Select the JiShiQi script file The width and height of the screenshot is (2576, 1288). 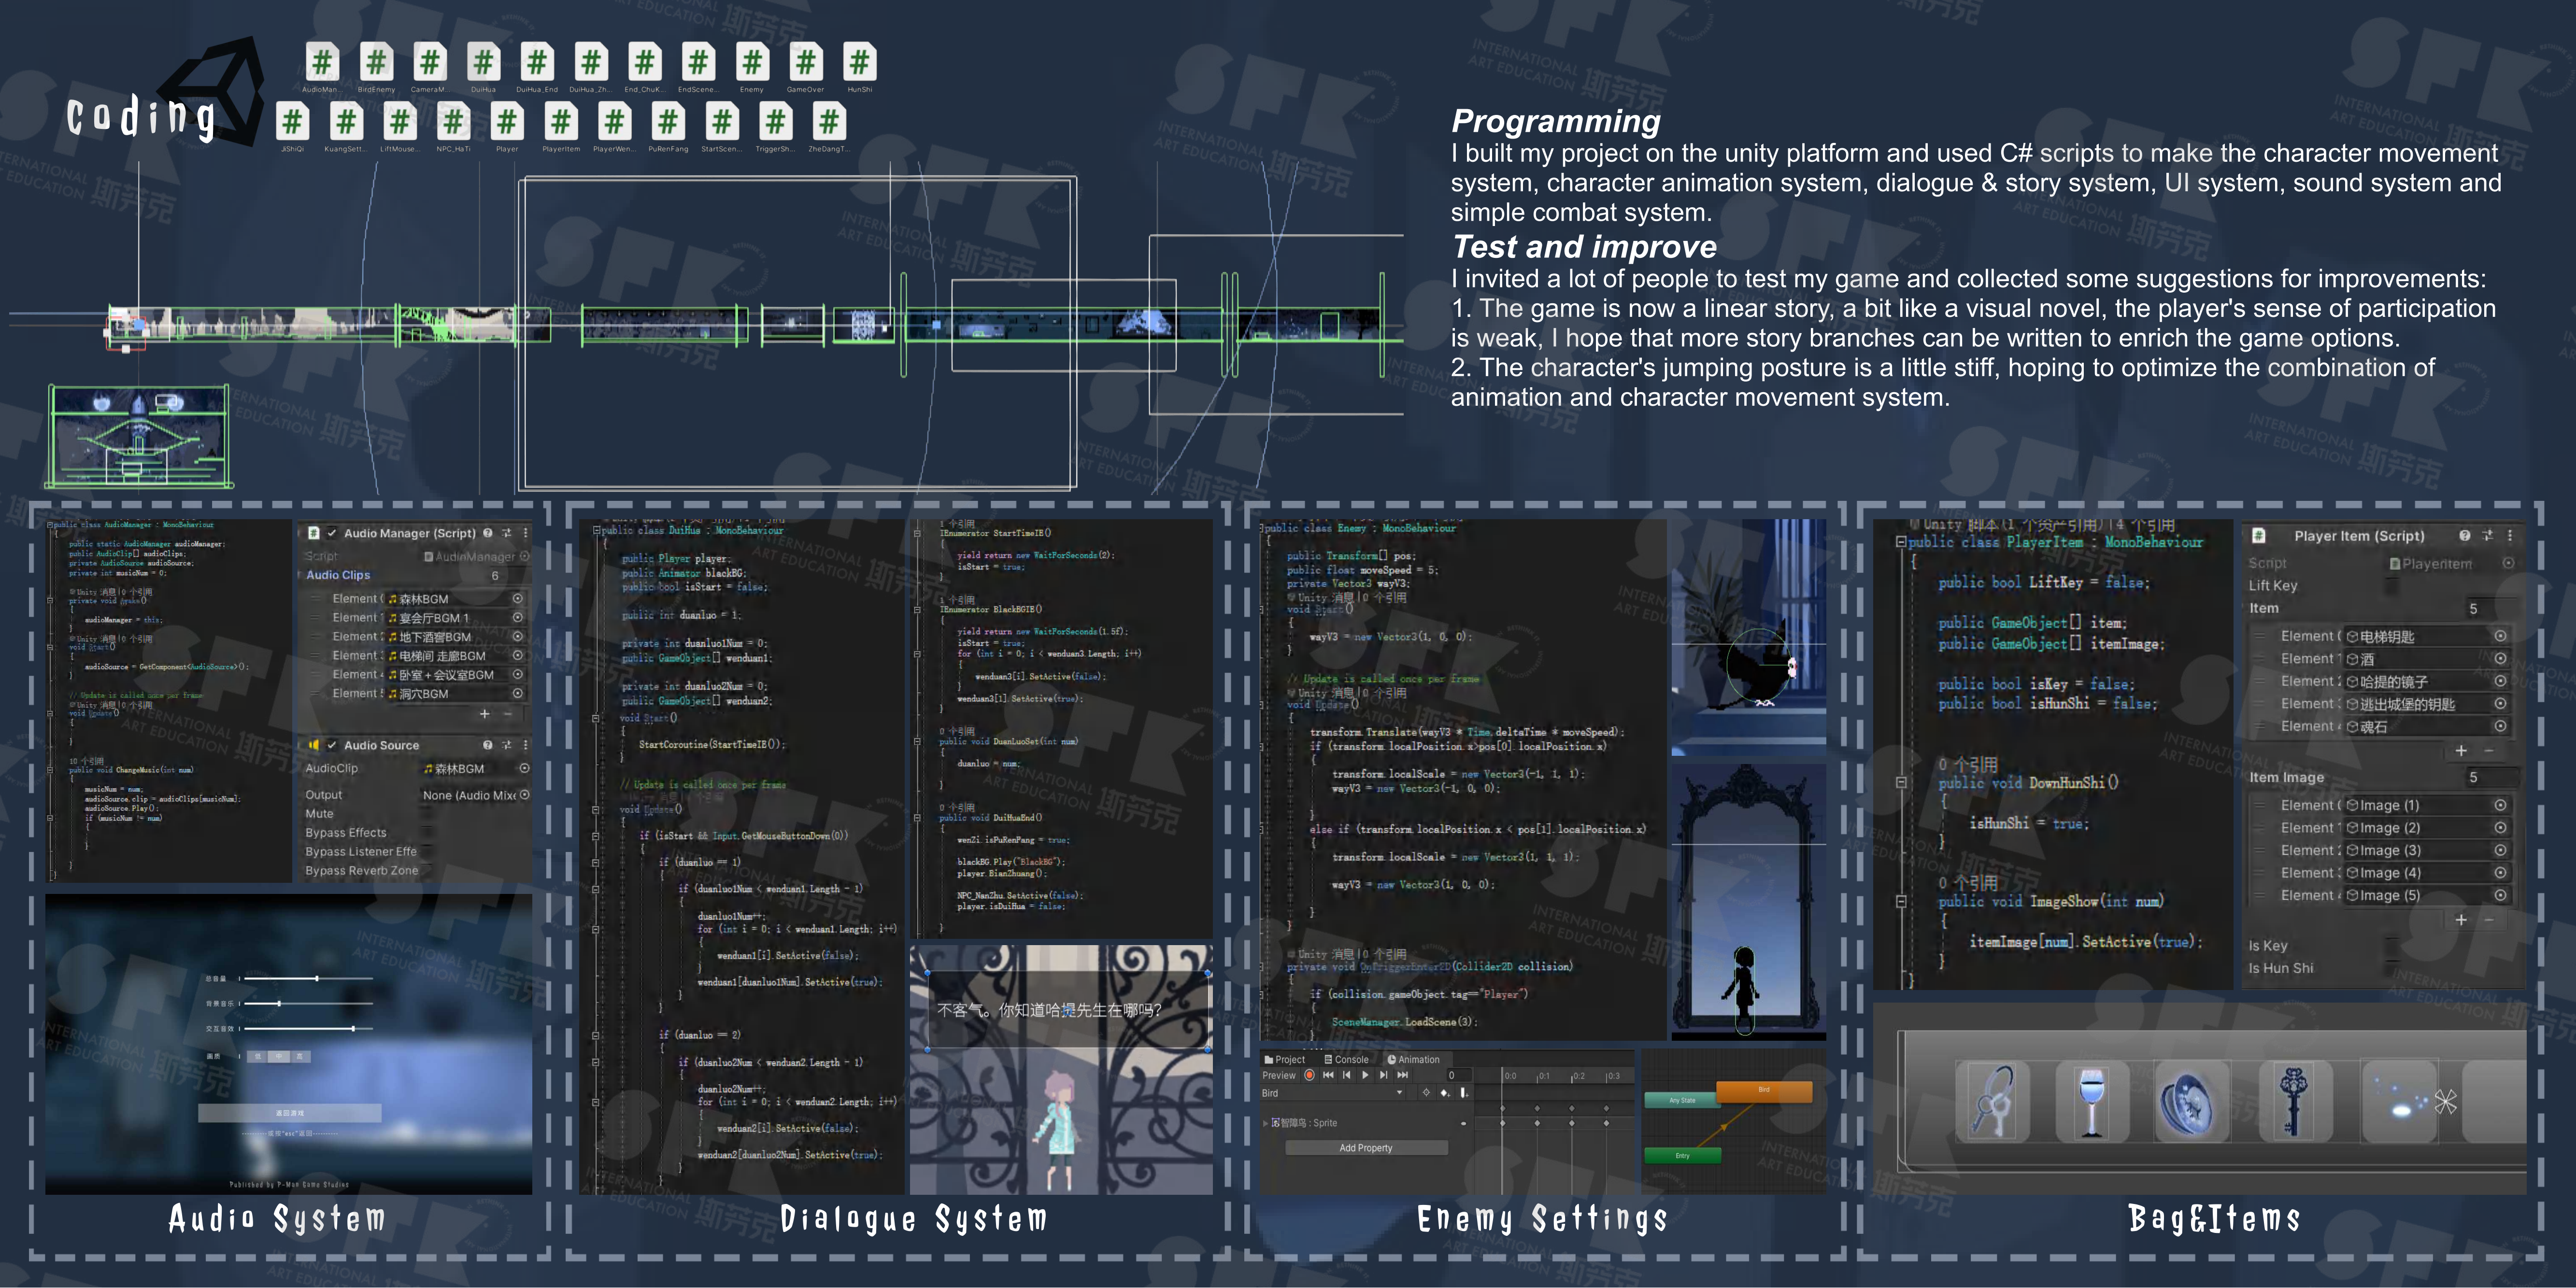tap(292, 122)
